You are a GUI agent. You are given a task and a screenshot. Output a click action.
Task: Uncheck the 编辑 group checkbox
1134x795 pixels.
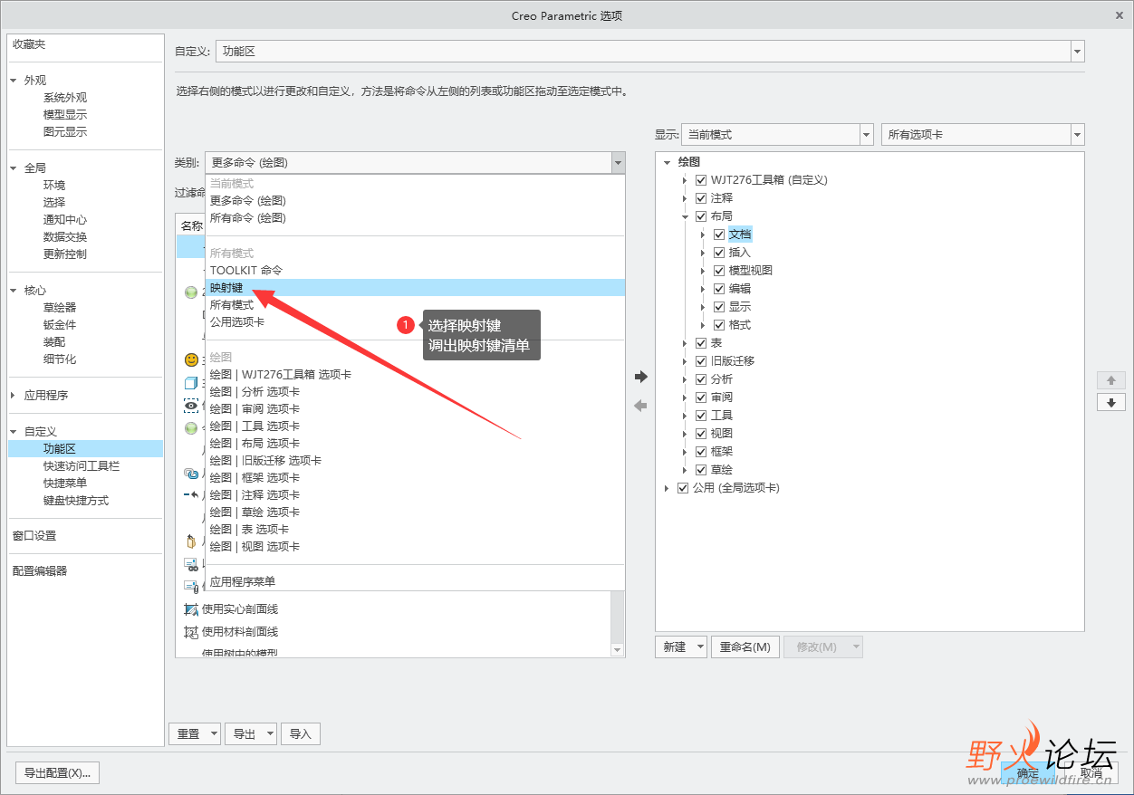click(x=719, y=289)
